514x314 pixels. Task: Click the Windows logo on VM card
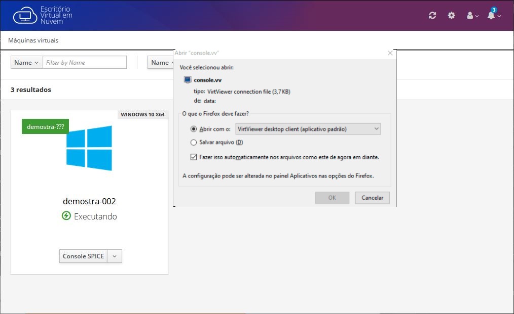pyautogui.click(x=89, y=148)
